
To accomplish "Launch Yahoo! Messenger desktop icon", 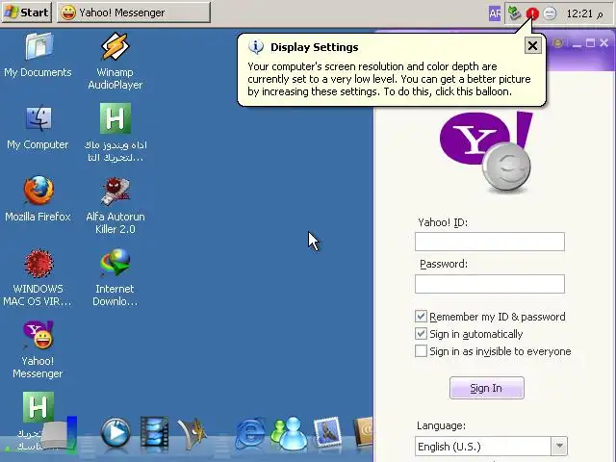I will click(38, 349).
